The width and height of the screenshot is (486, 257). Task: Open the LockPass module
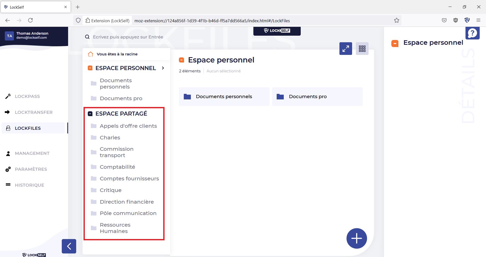tap(27, 96)
